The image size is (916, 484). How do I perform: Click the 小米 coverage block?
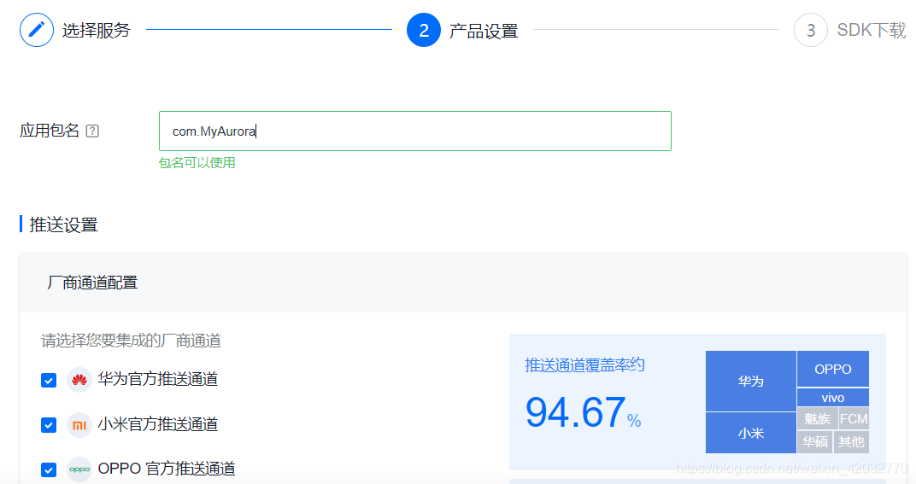[751, 433]
